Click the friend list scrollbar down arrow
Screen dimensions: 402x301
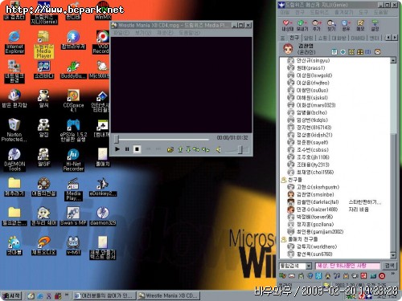point(393,255)
